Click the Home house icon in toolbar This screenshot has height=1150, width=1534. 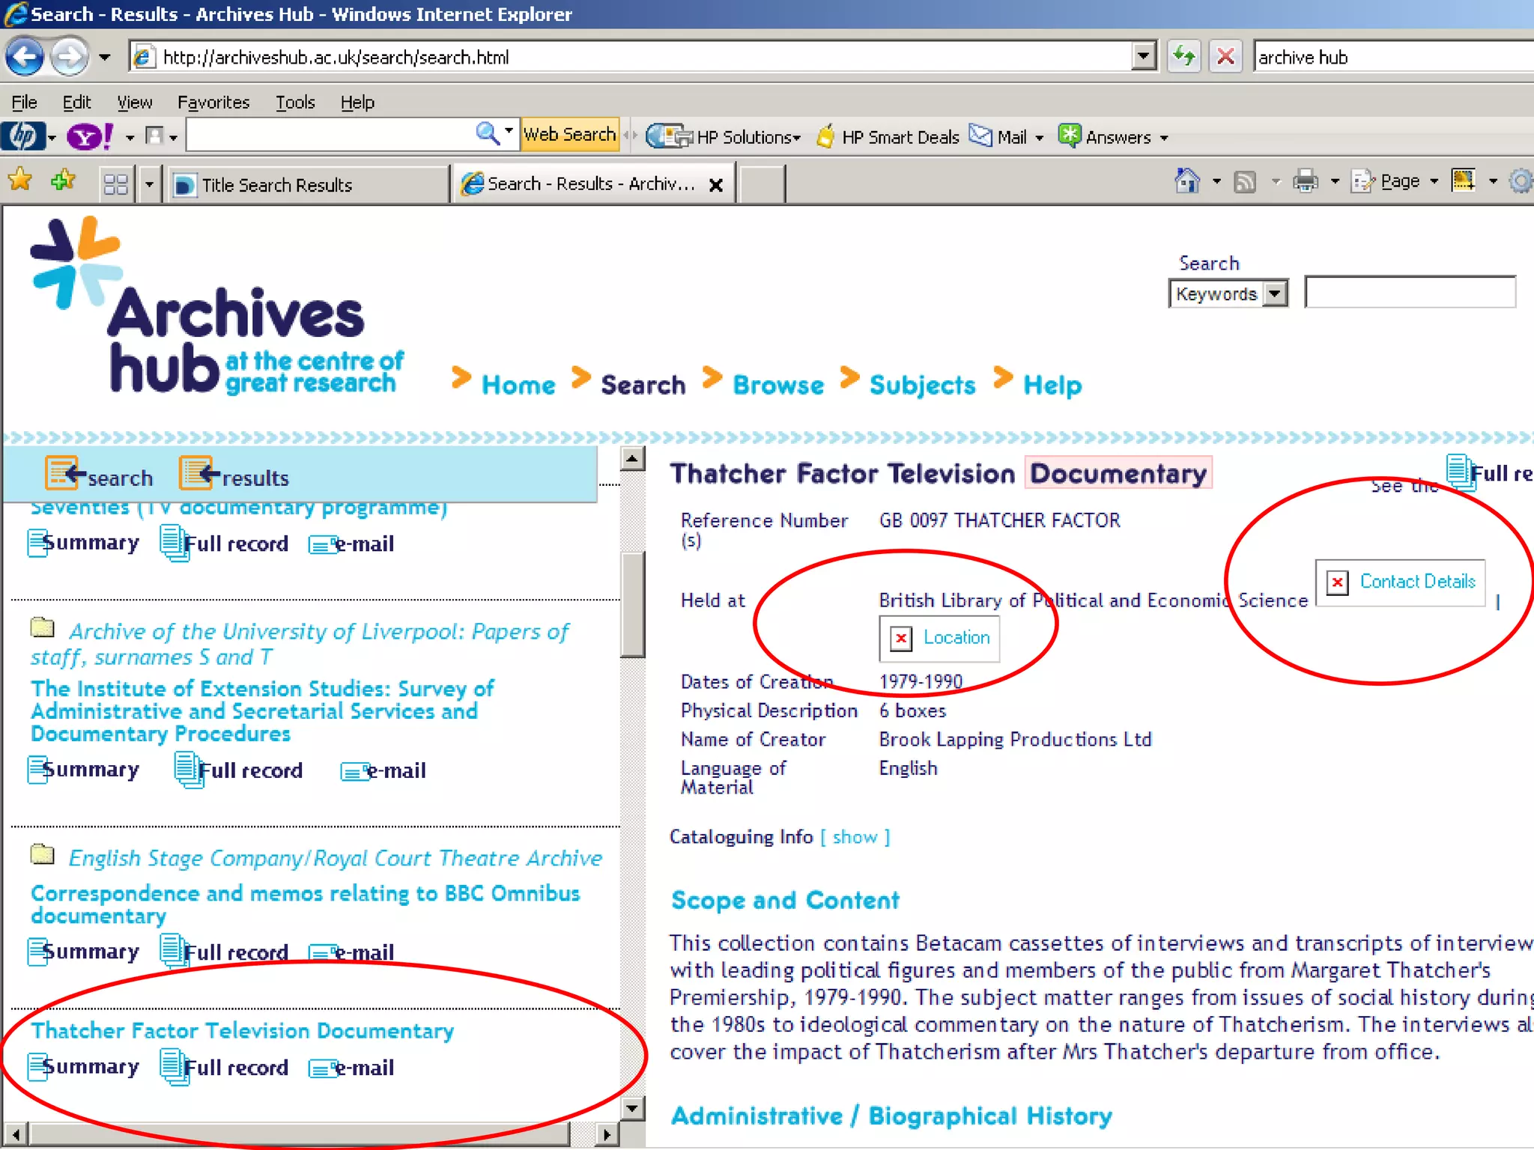tap(1187, 181)
